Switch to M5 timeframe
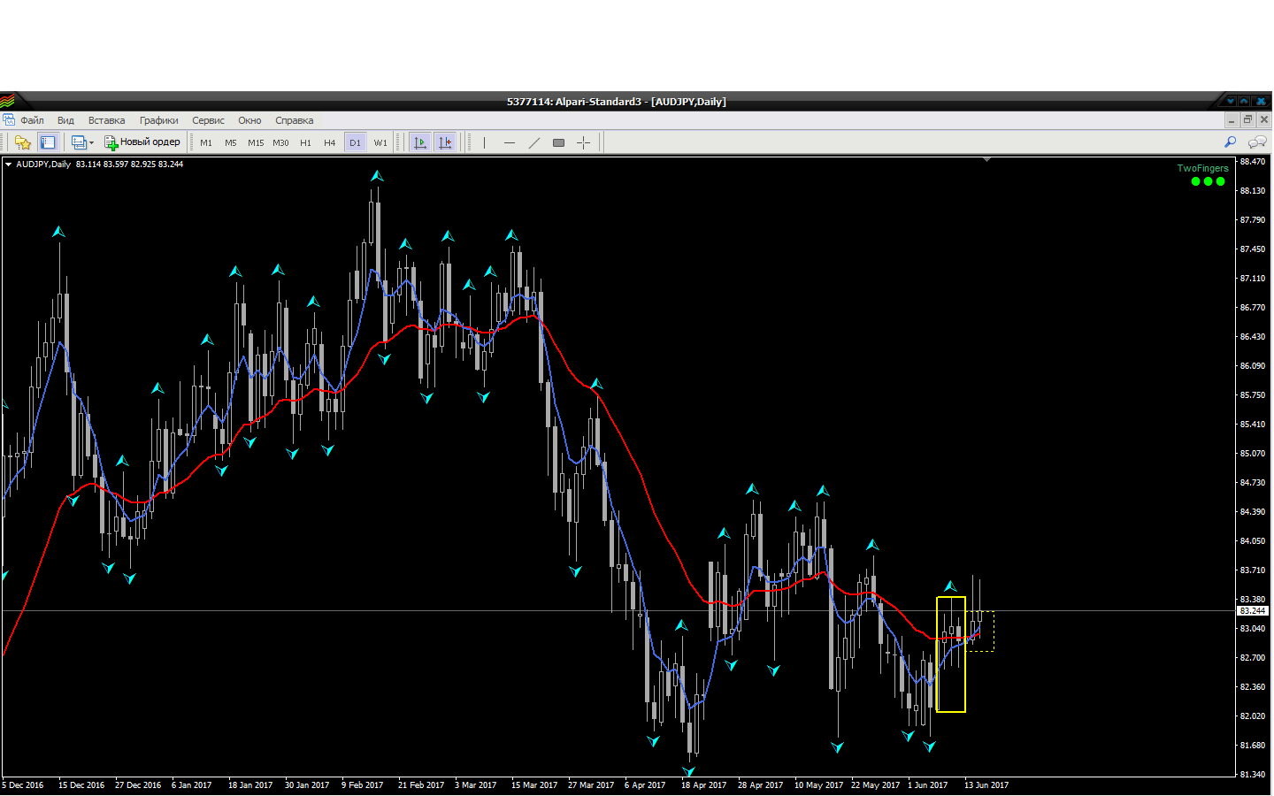The image size is (1274, 796). tap(231, 142)
